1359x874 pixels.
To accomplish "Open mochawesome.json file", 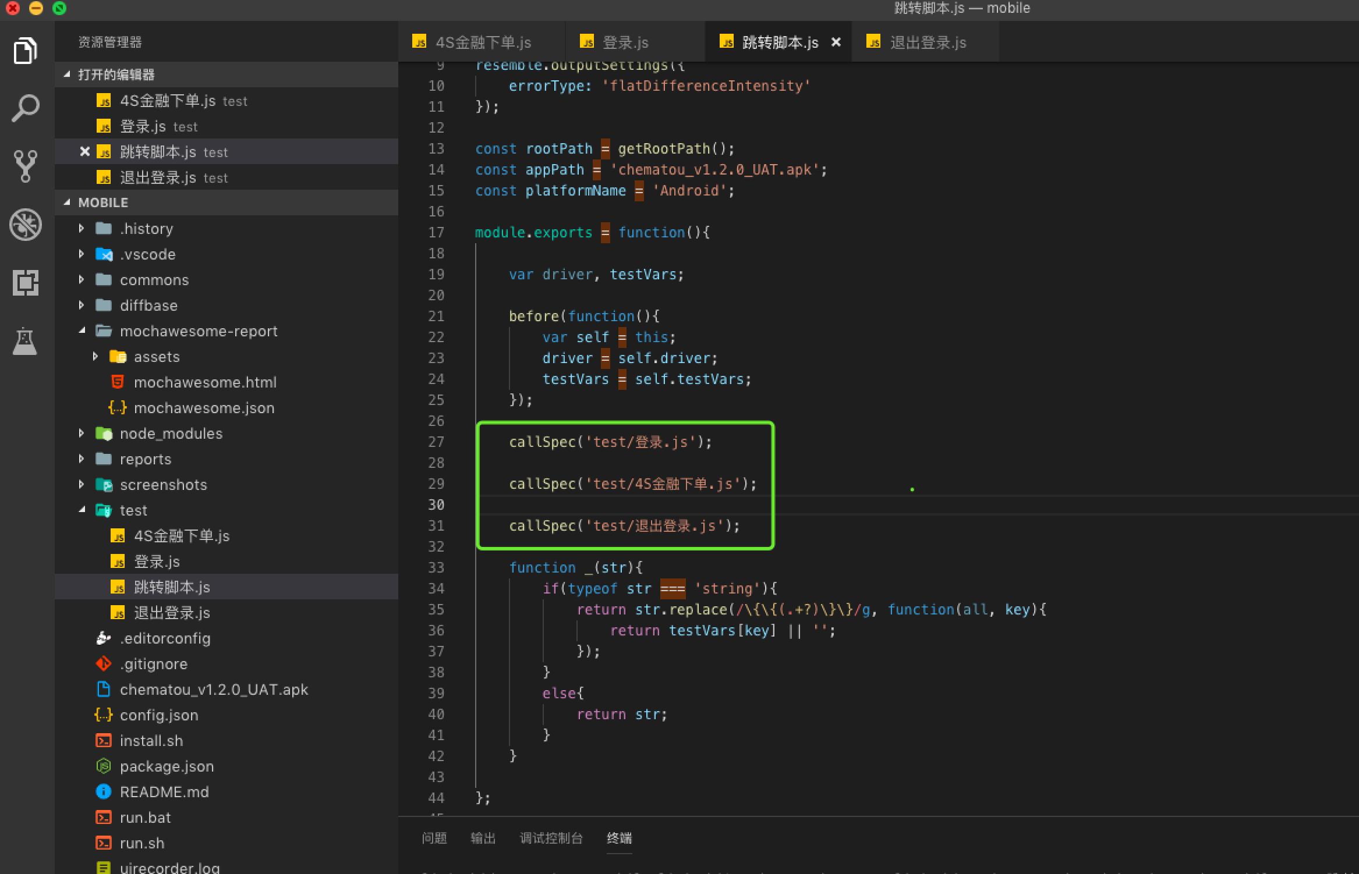I will coord(226,408).
